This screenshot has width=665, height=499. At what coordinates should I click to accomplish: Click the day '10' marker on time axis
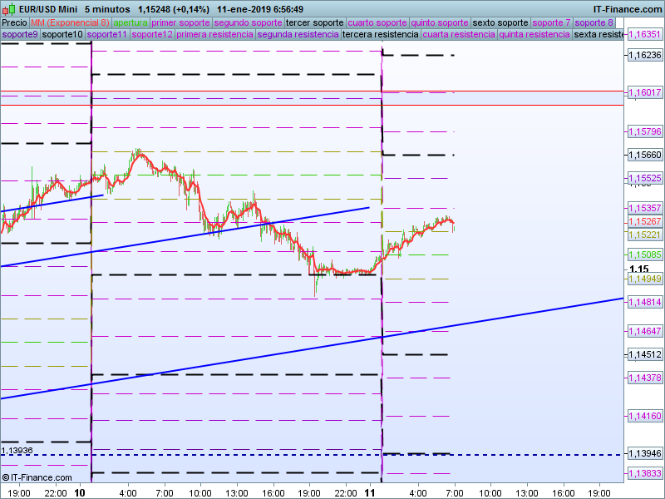pos(80,492)
